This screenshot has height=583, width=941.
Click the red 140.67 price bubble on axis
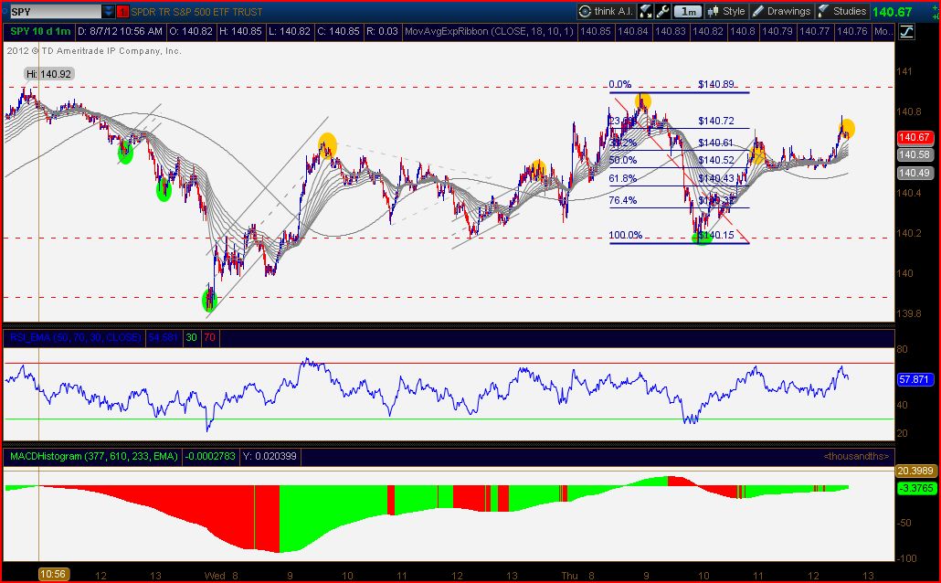[x=914, y=137]
